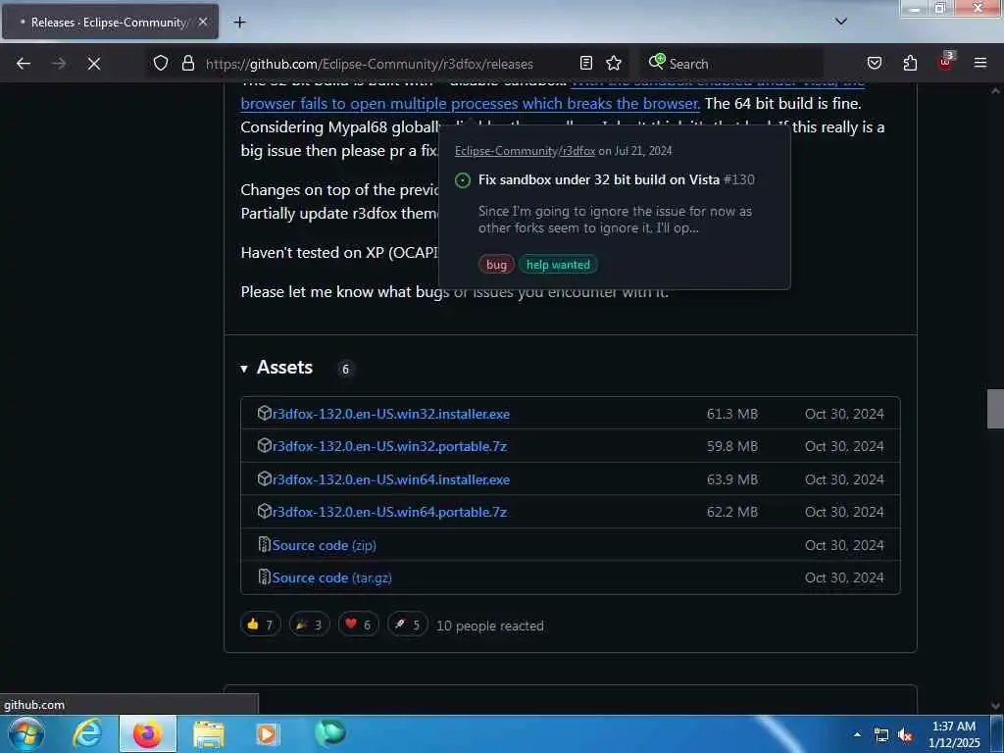Select the Releases Eclipse-Community tab
Viewport: 1004px width, 753px height.
pos(110,23)
